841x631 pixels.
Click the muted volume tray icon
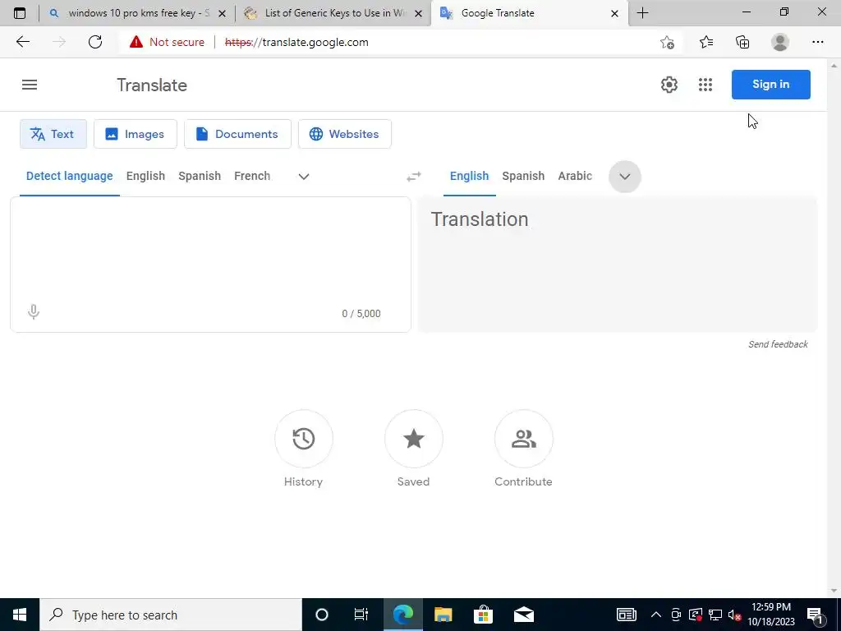(734, 615)
